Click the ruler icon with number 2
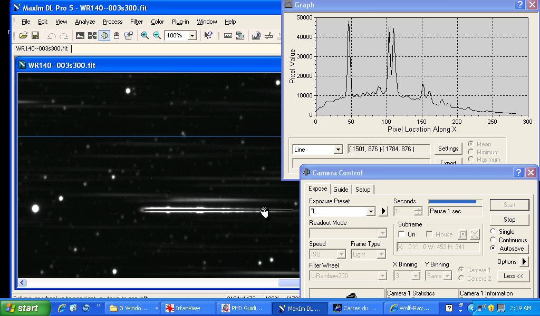Viewport: 540px width, 316px height. pyautogui.click(x=268, y=35)
